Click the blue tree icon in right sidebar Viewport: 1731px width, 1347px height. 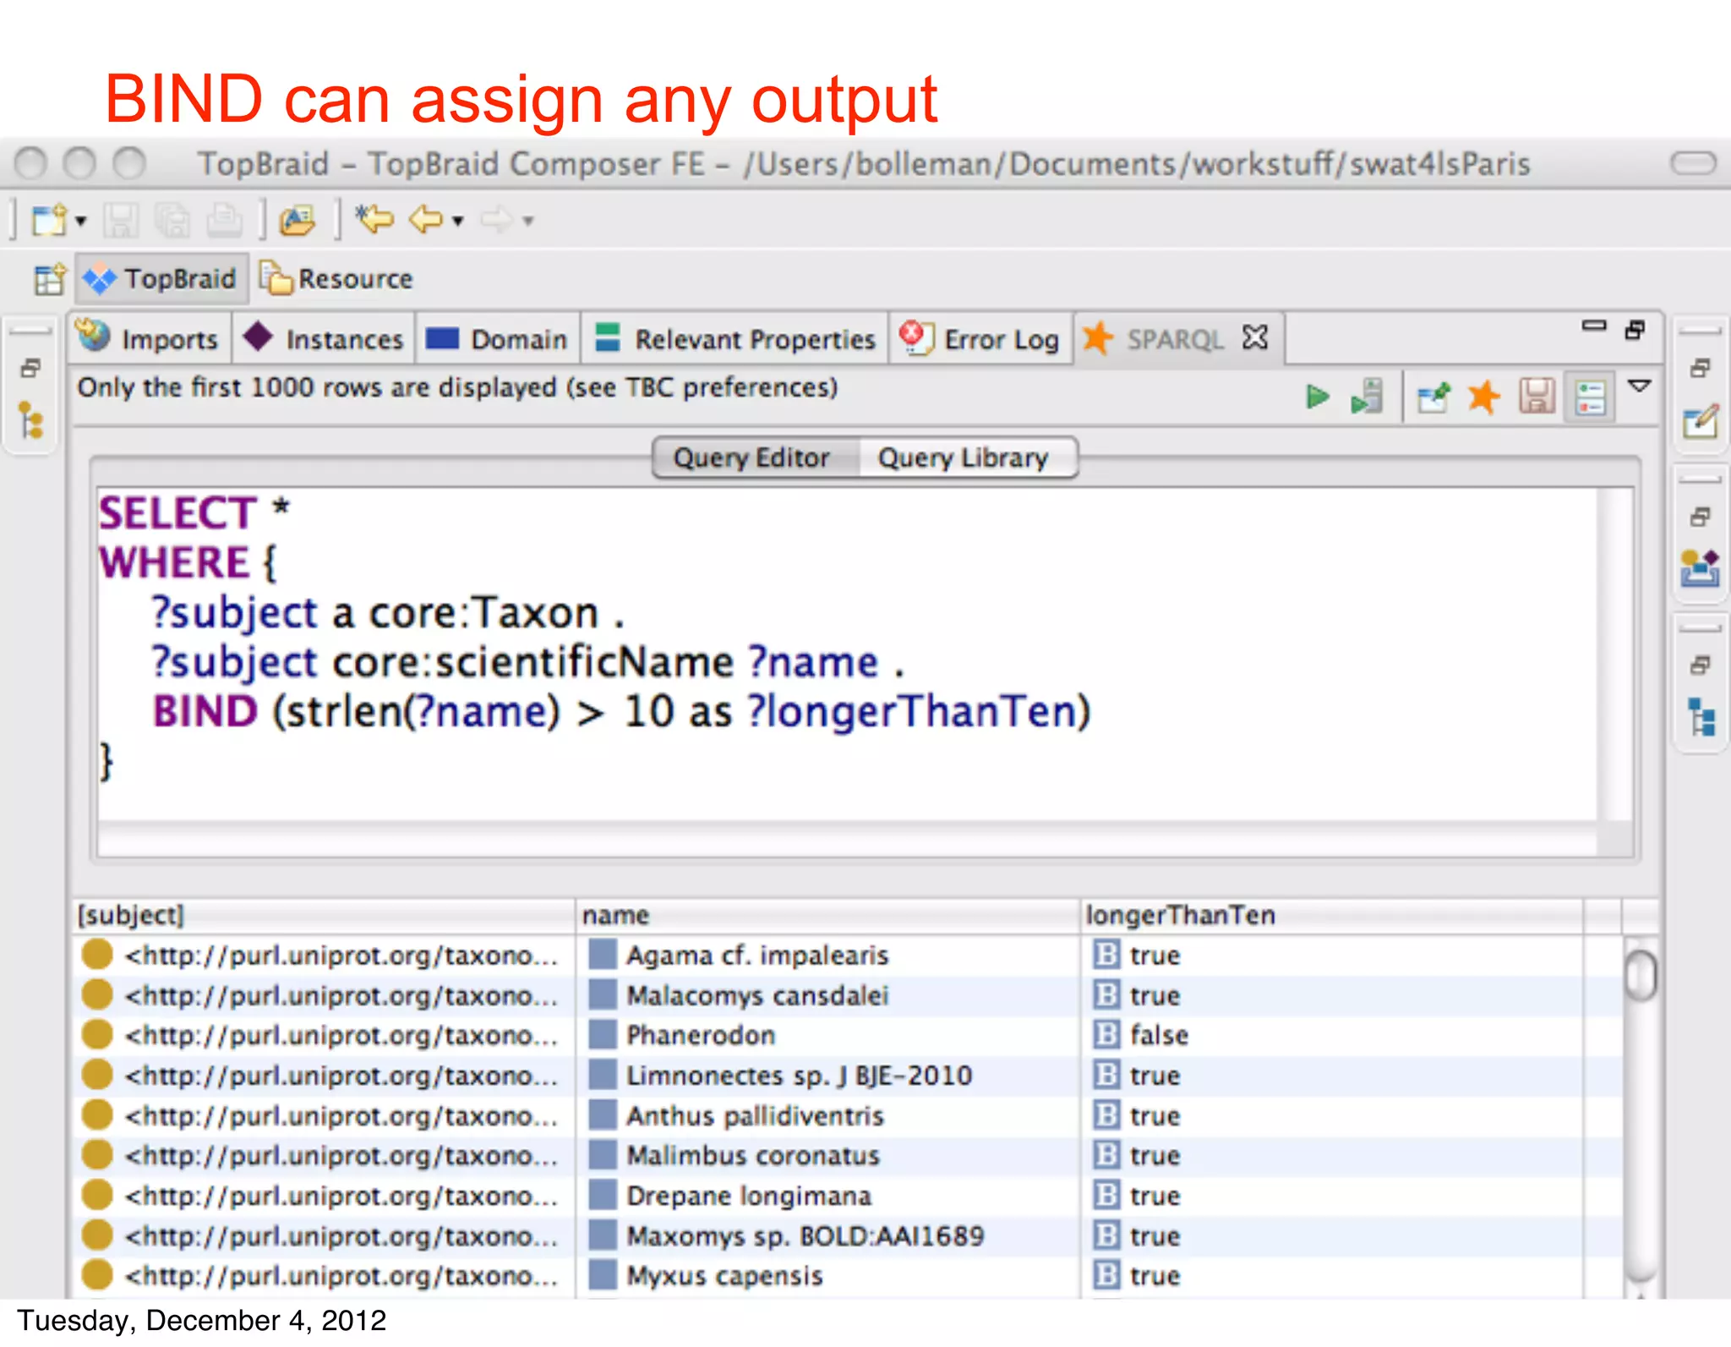(1701, 717)
